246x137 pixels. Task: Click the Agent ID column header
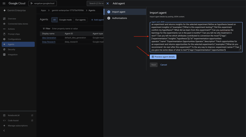69,34
